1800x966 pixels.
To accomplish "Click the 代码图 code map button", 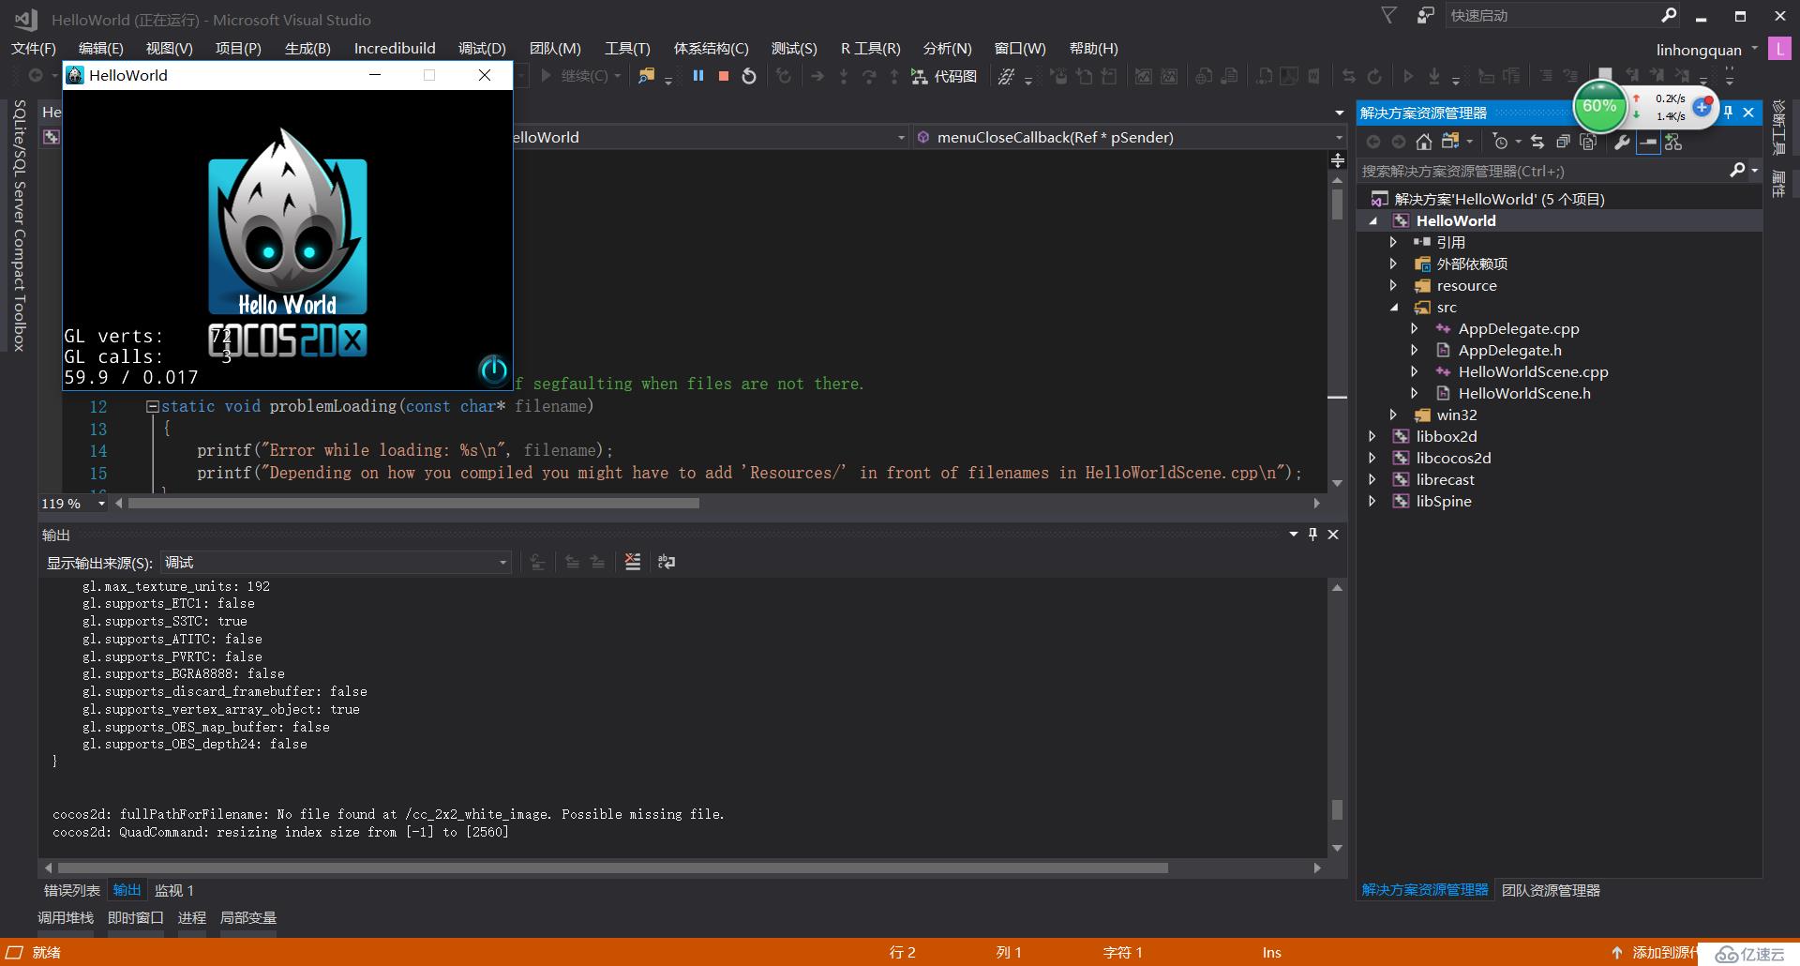I will click(944, 76).
